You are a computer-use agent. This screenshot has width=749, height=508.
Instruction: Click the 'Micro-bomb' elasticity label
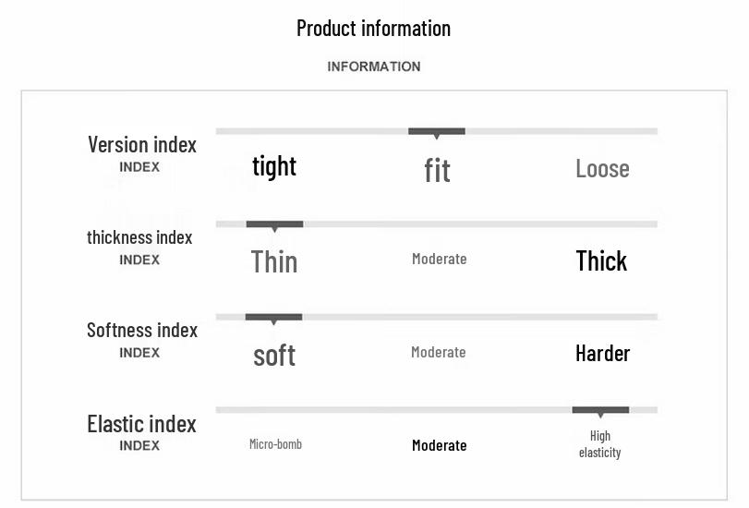tap(275, 444)
